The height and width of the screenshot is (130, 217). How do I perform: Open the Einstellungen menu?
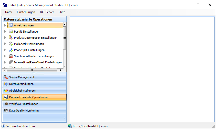[x=26, y=12]
